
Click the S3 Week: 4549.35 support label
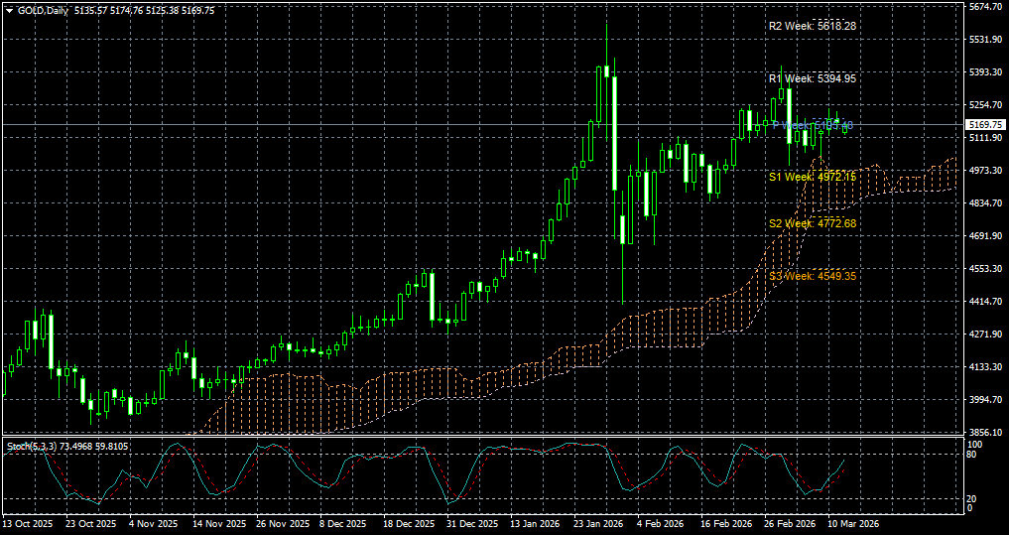(814, 276)
